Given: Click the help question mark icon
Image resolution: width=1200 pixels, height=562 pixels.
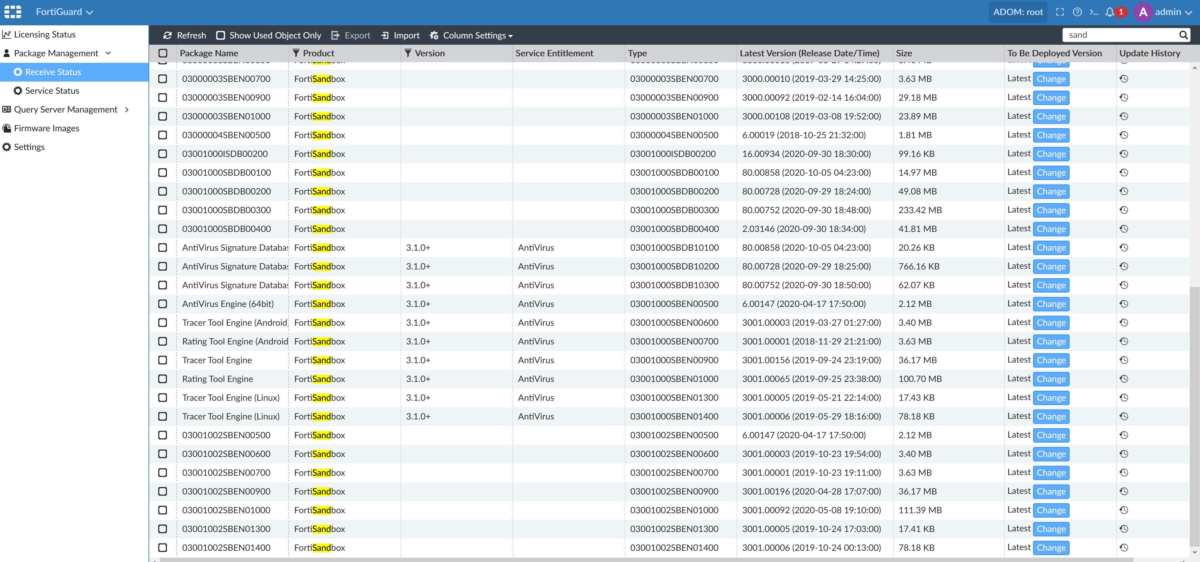Looking at the screenshot, I should point(1077,12).
